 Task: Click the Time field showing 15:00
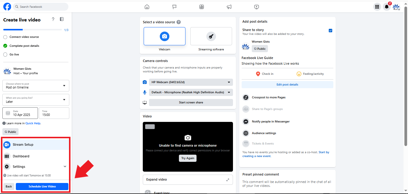point(54,113)
